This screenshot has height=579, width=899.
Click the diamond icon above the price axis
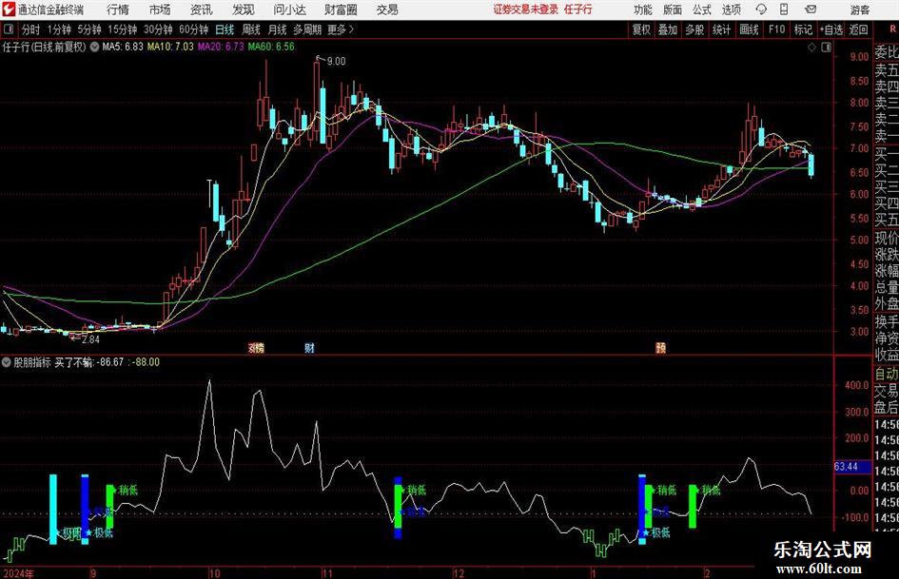pos(811,48)
